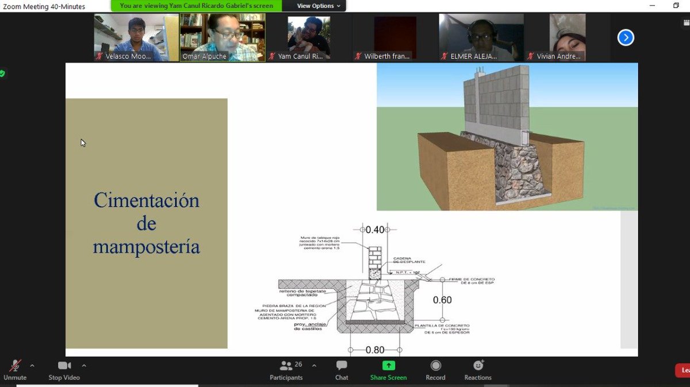Select ELMER ALEJA's video thumbnail

pos(481,34)
